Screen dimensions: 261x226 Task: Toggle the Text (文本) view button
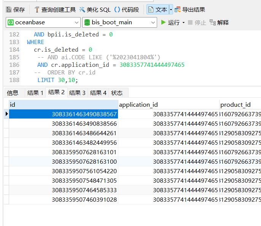[x=158, y=9]
